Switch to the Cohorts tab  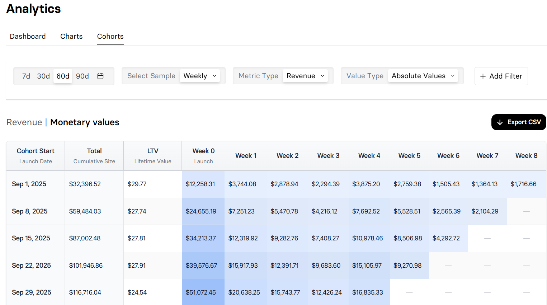pyautogui.click(x=110, y=36)
